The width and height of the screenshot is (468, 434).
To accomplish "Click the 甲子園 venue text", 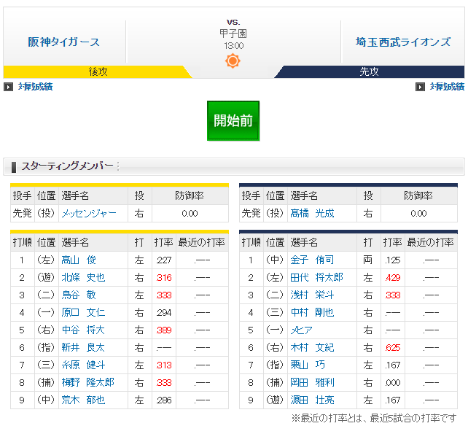I will click(233, 34).
